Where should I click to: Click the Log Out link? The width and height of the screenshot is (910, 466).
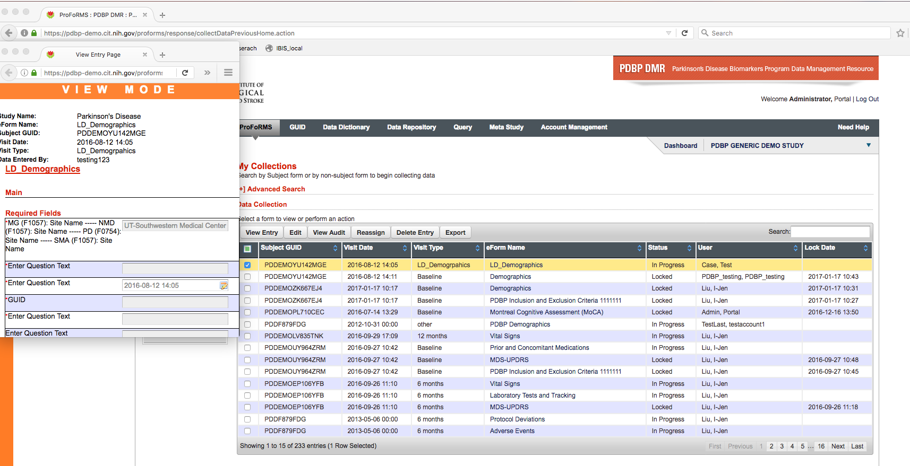tap(867, 99)
